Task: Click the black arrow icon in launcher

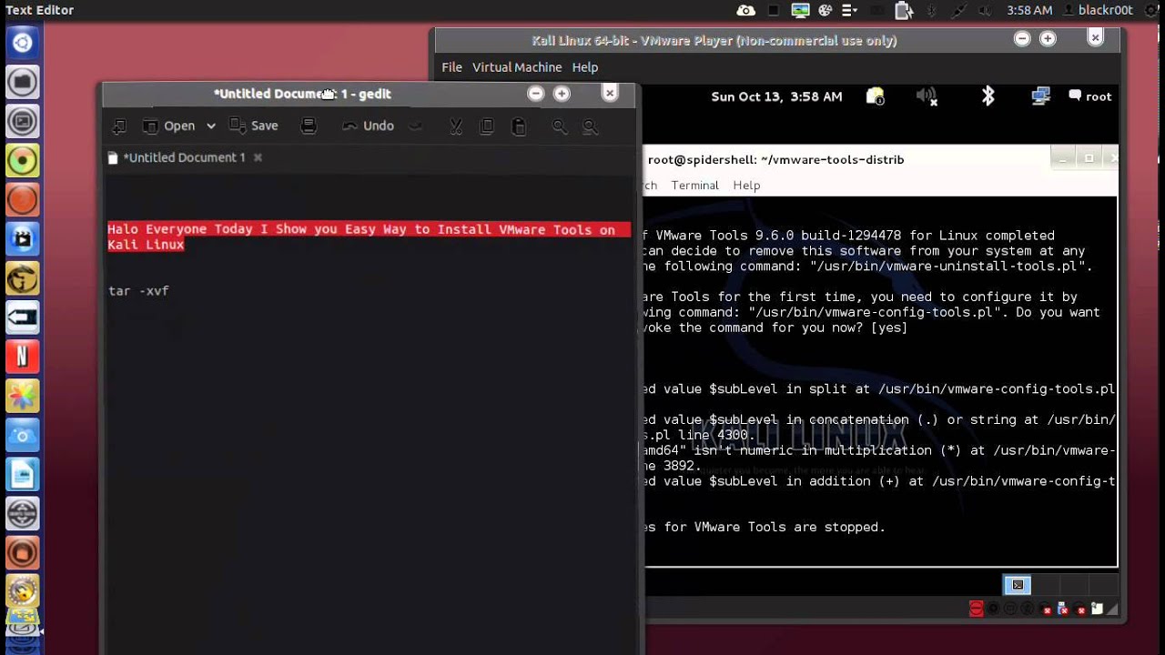Action: pyautogui.click(x=23, y=317)
